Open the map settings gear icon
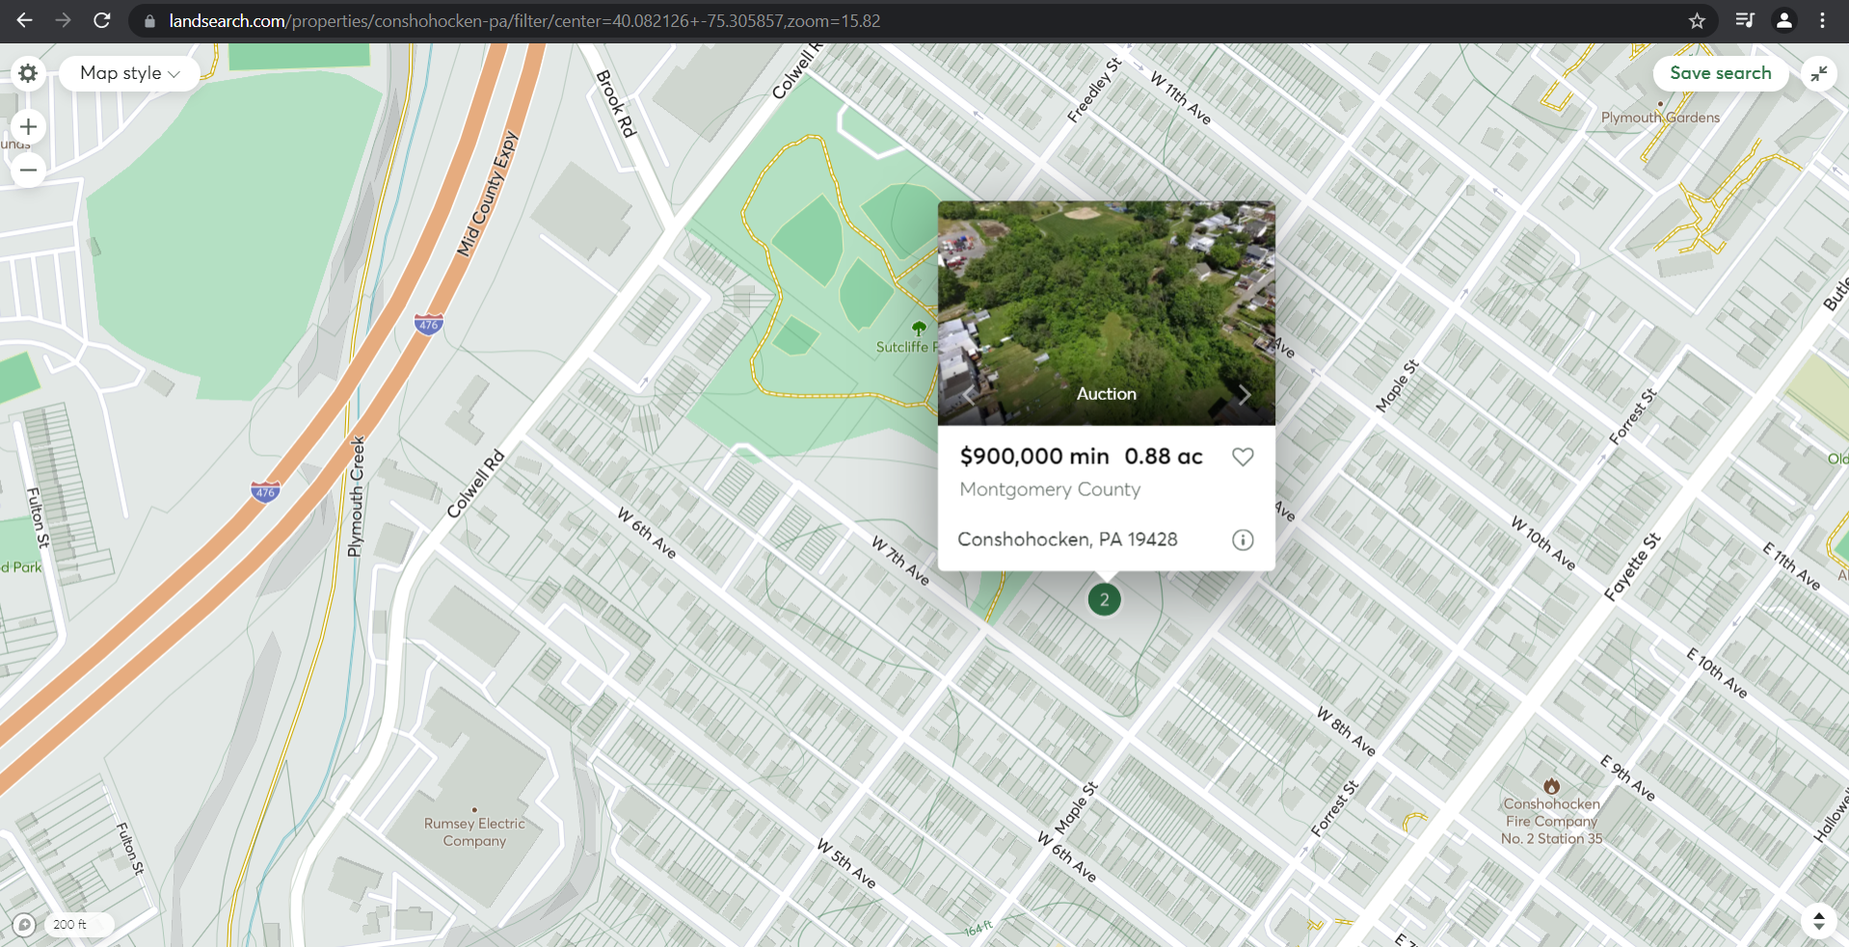This screenshot has width=1849, height=947. point(28,73)
